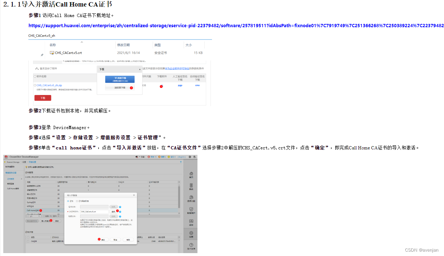Select file name CHS_CACert.v5.crt in list
Viewport: 444px width, 256px height.
68,53
